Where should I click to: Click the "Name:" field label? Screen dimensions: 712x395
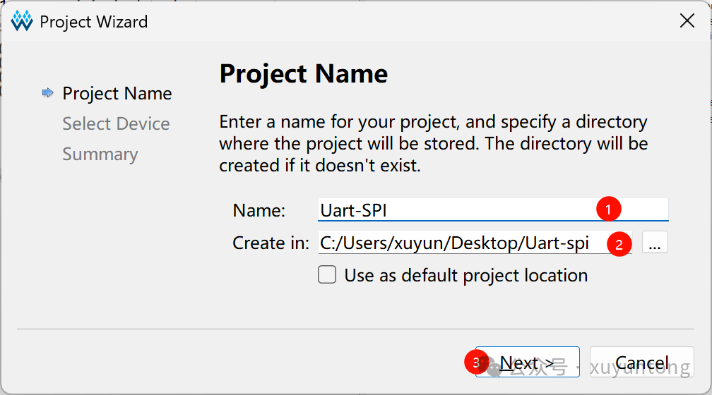coord(259,210)
